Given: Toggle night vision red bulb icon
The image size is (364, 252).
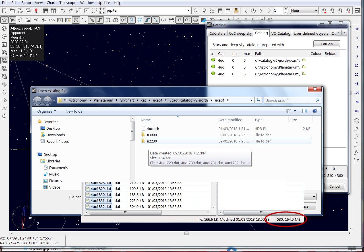Looking at the screenshot, I should tap(36, 11).
